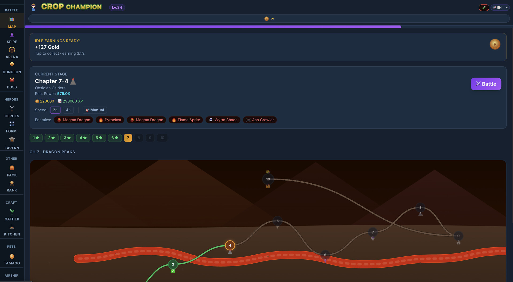The width and height of the screenshot is (513, 282).
Task: Collect idle earnings gold coin
Action: coord(495,45)
